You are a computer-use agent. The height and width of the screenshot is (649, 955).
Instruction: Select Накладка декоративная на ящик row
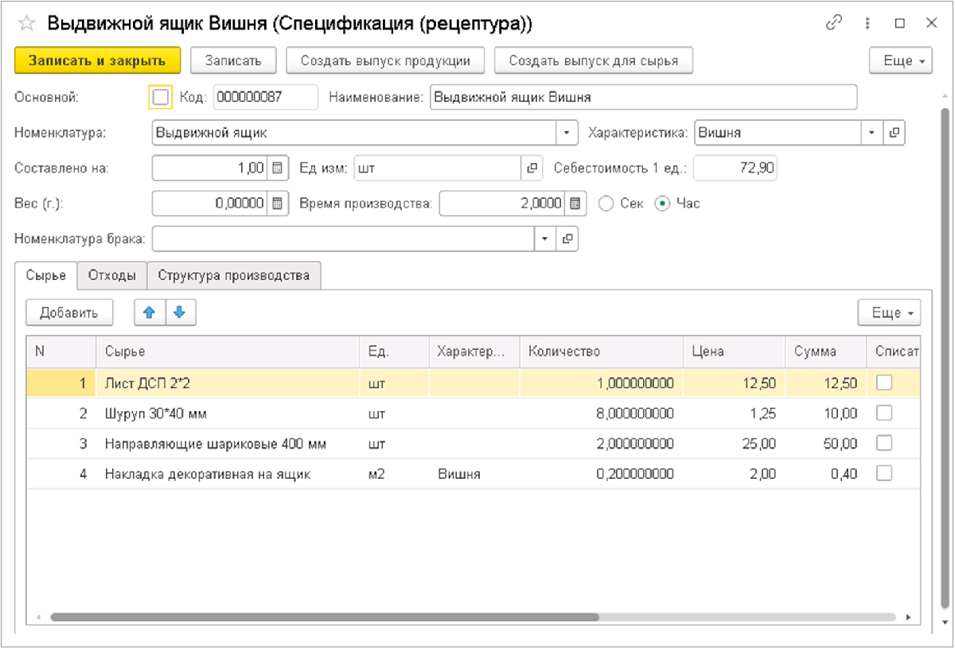pyautogui.click(x=474, y=473)
